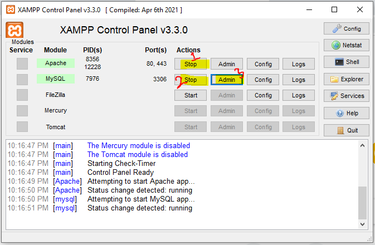This screenshot has width=375, height=245.
Task: Open Netstat globe button
Action: point(347,45)
